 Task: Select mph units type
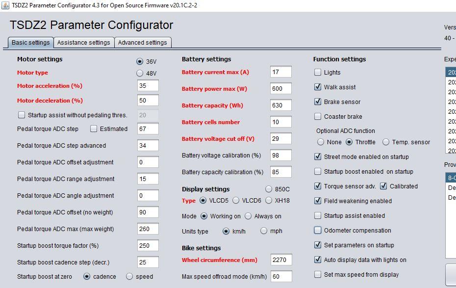tap(264, 231)
